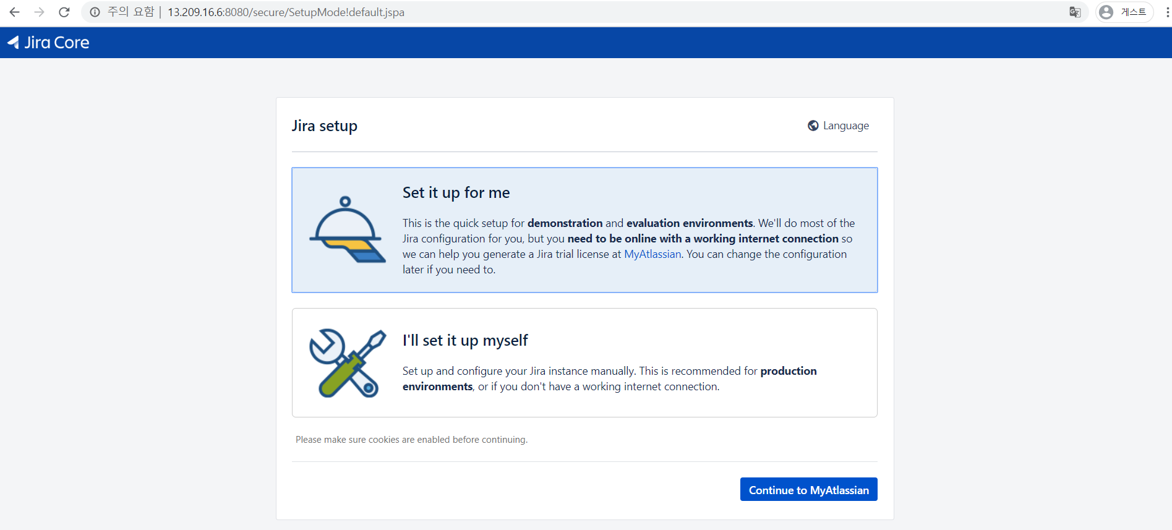The width and height of the screenshot is (1172, 530).
Task: Click the globe icon beside Language
Action: [x=813, y=126]
